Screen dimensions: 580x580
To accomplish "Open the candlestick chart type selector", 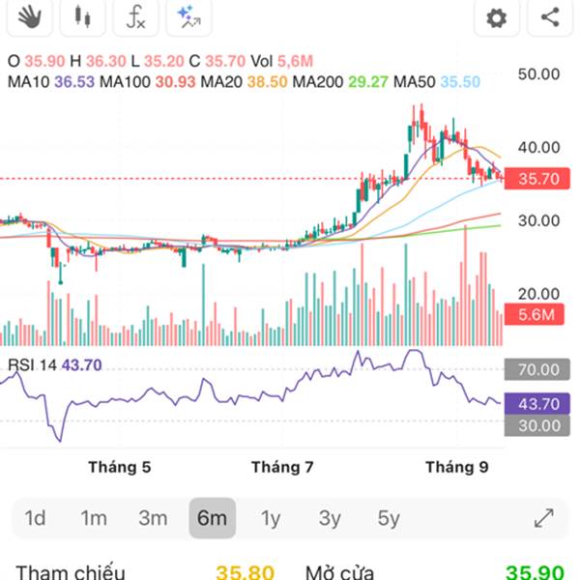I will tap(82, 17).
